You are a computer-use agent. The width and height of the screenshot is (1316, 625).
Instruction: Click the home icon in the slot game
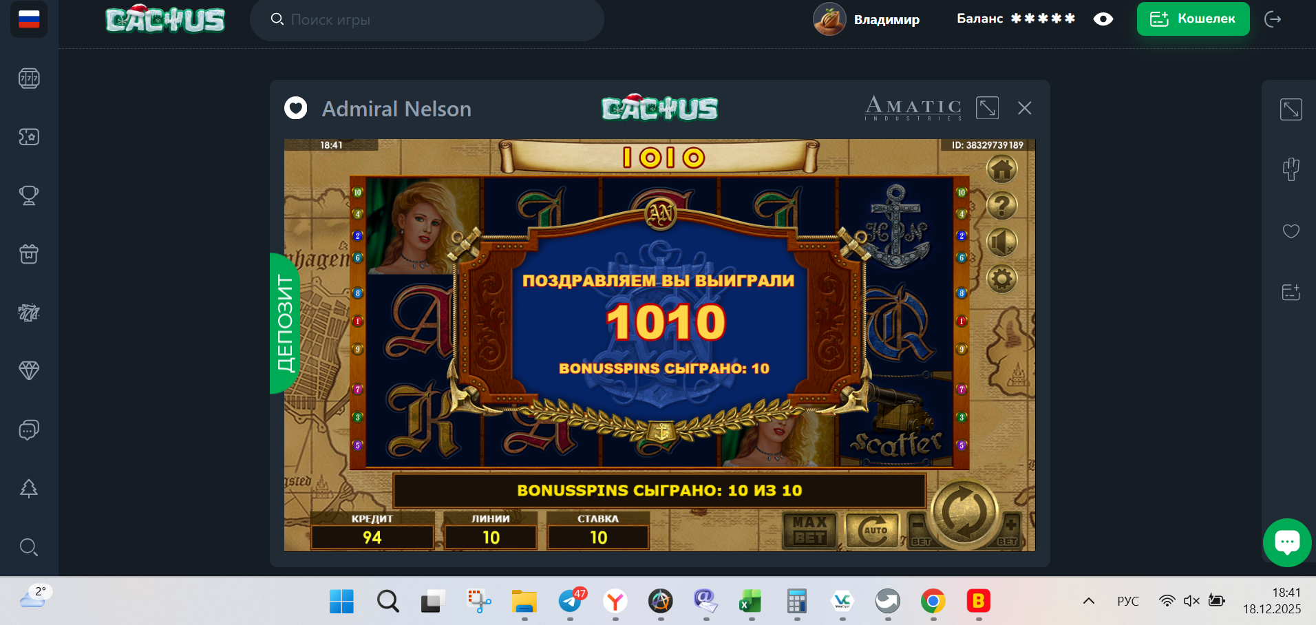1002,169
